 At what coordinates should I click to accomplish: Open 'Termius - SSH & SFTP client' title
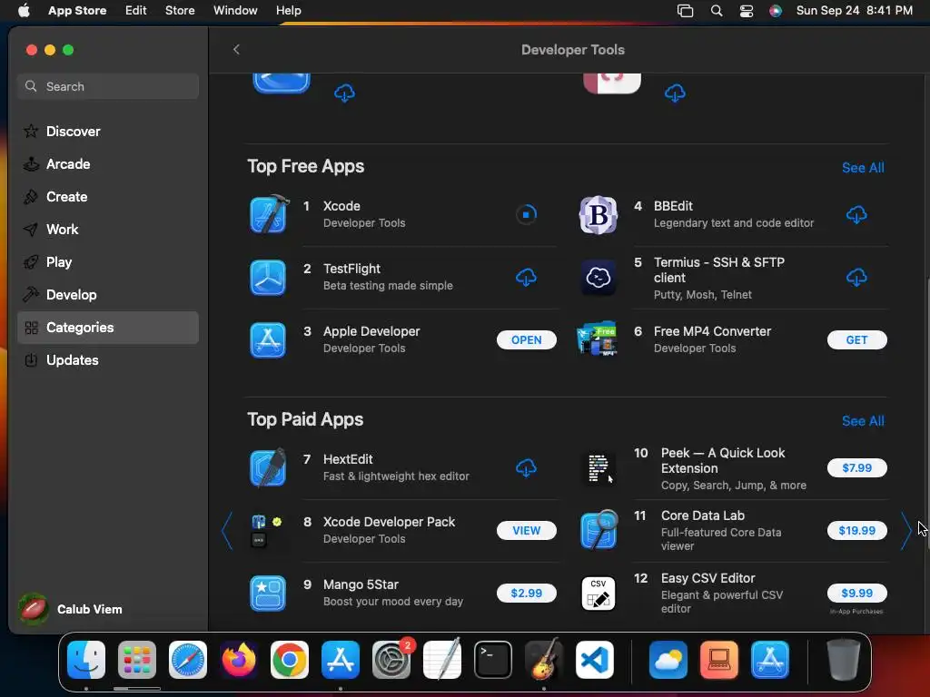point(719,270)
